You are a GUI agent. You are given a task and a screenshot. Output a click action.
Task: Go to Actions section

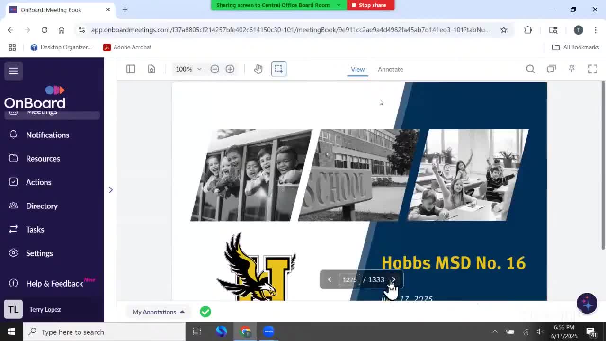(39, 182)
